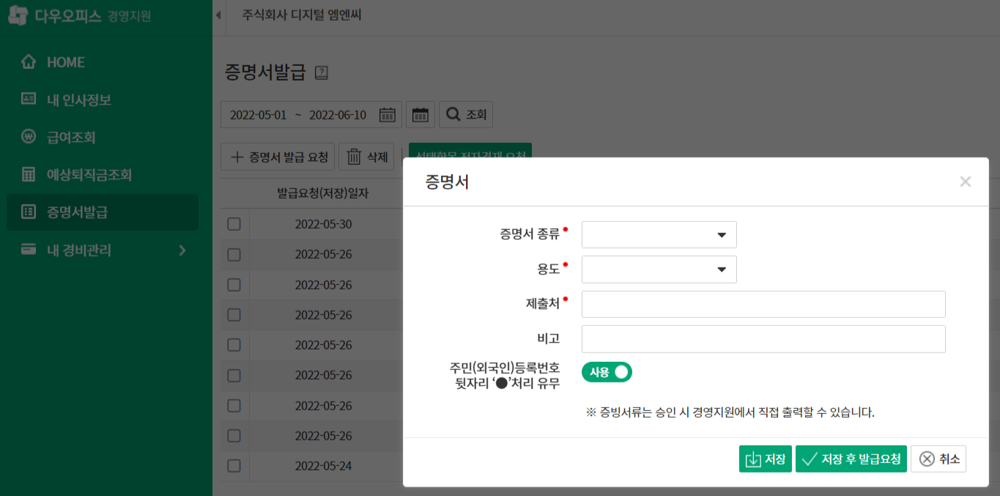Open the date range calendar picker

[x=388, y=114]
